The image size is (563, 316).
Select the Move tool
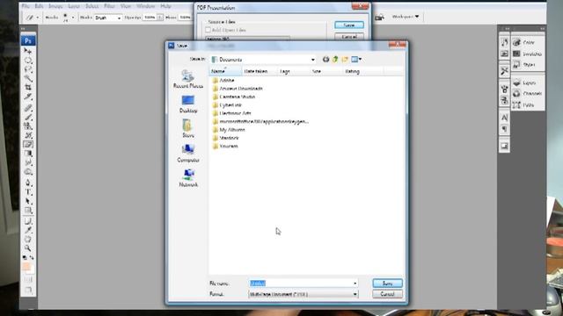(27, 51)
